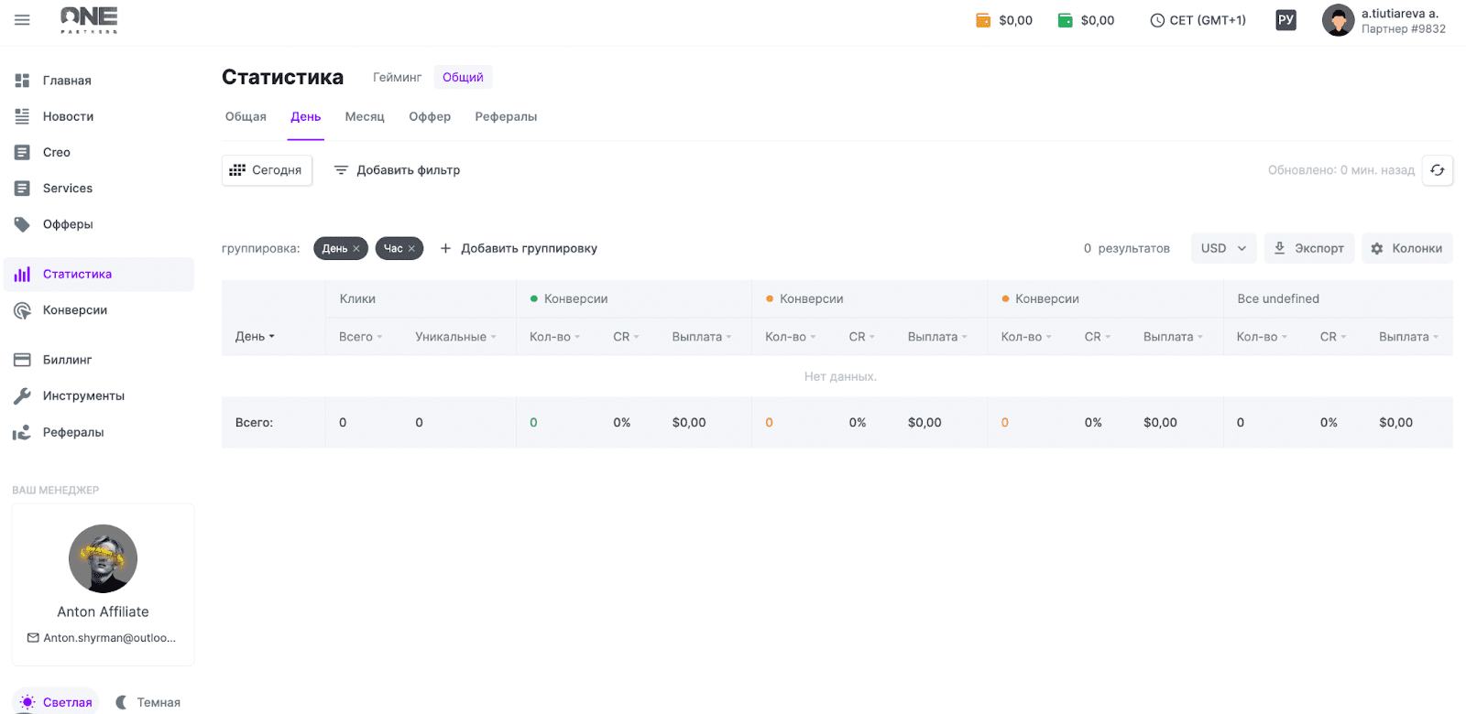Remove the Час grouping chip

point(411,249)
